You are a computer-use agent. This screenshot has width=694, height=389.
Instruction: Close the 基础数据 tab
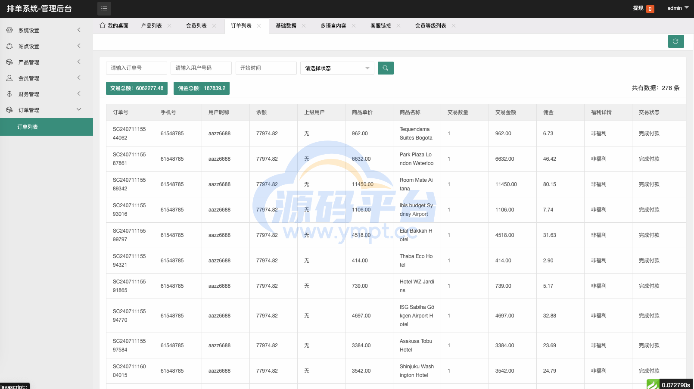pyautogui.click(x=304, y=26)
